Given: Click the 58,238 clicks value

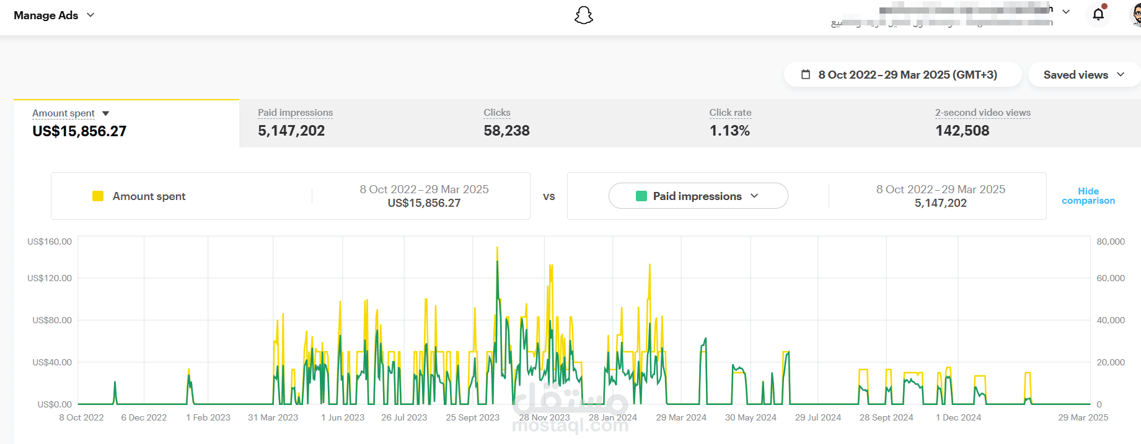Looking at the screenshot, I should tap(506, 131).
